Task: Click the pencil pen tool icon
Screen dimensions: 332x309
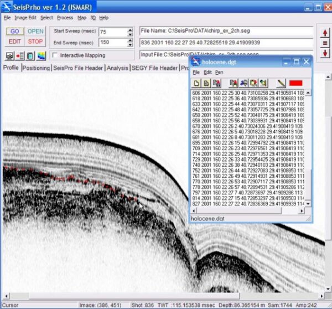Action: pyautogui.click(x=281, y=83)
